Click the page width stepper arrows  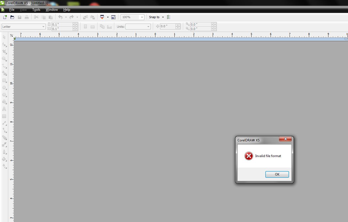75,24
